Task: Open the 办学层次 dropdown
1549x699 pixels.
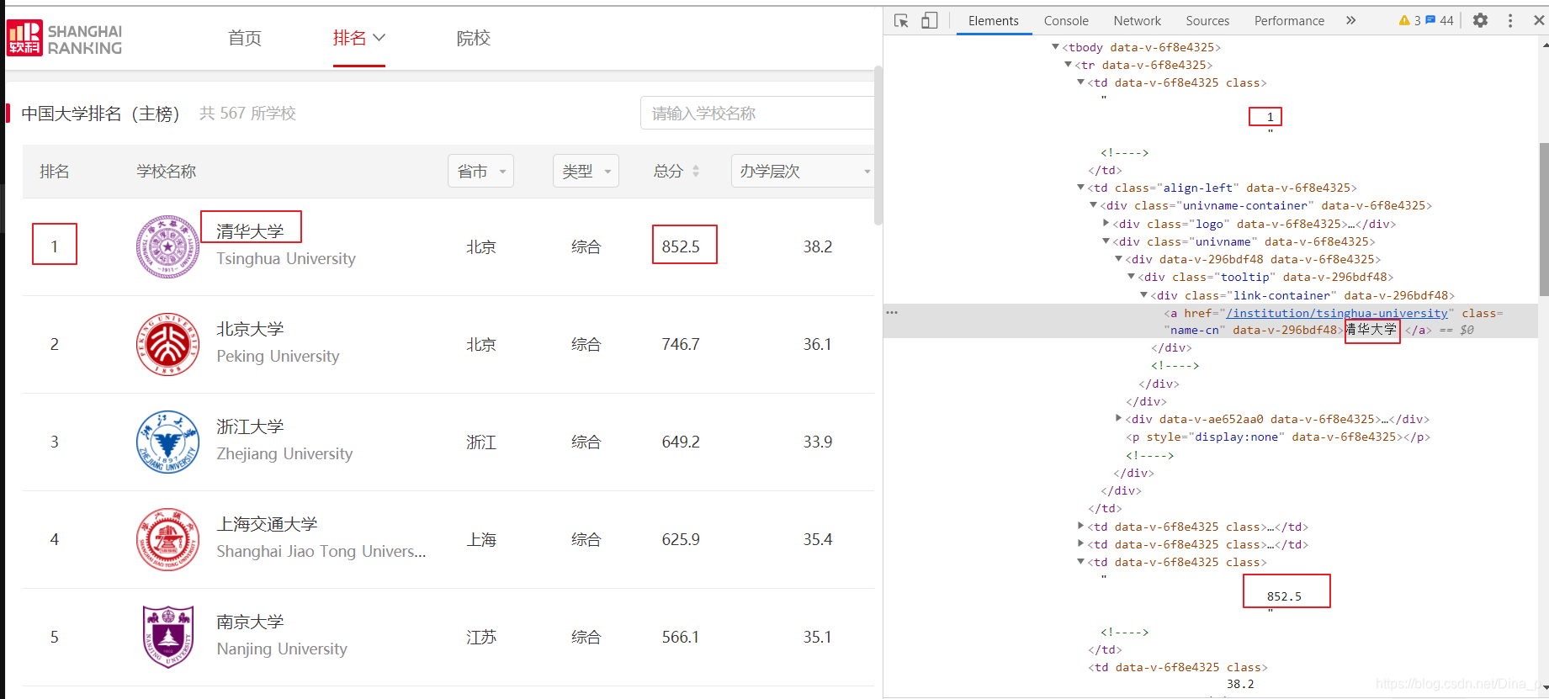Action: (x=803, y=171)
